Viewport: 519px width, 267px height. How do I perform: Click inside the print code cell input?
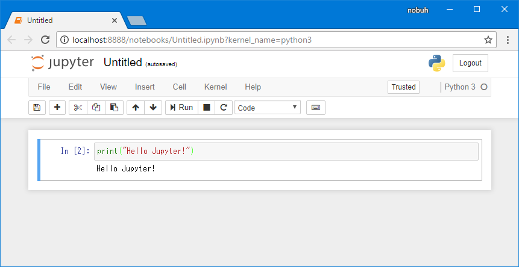[286, 152]
